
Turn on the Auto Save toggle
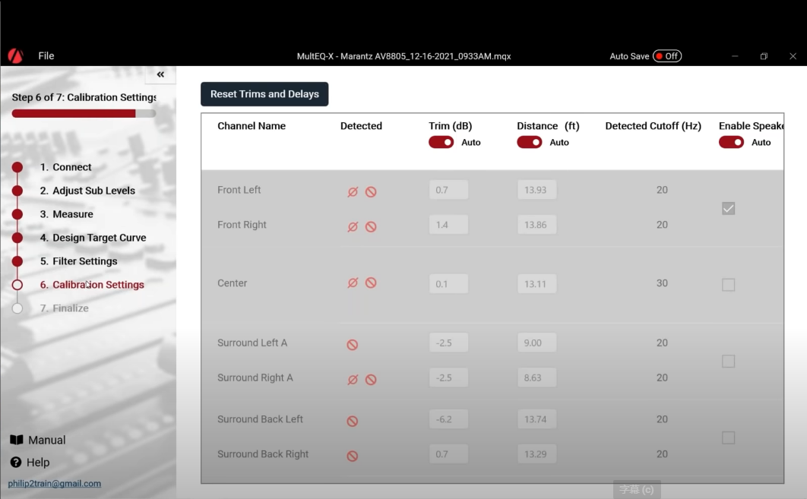[667, 56]
